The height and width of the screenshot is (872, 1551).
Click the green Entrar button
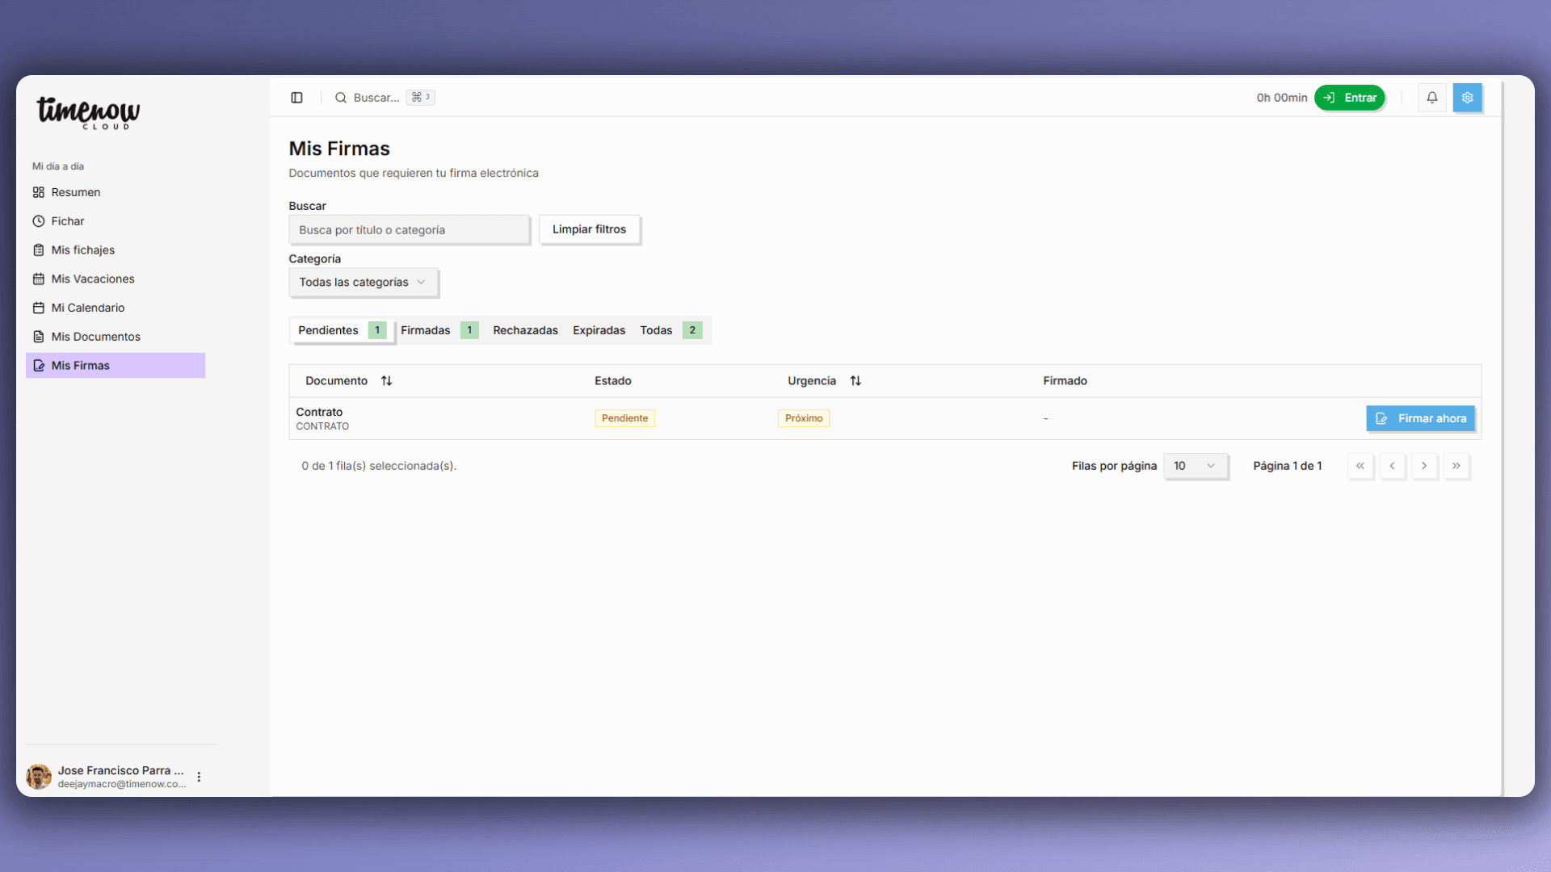click(1349, 98)
